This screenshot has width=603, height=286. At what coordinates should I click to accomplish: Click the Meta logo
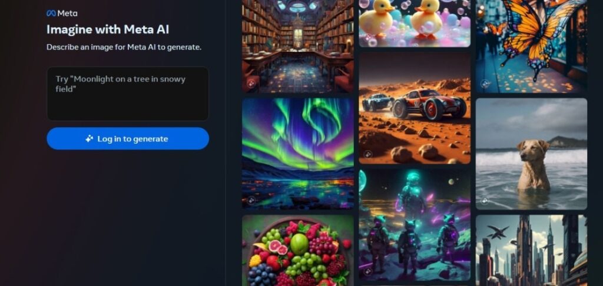coord(62,13)
